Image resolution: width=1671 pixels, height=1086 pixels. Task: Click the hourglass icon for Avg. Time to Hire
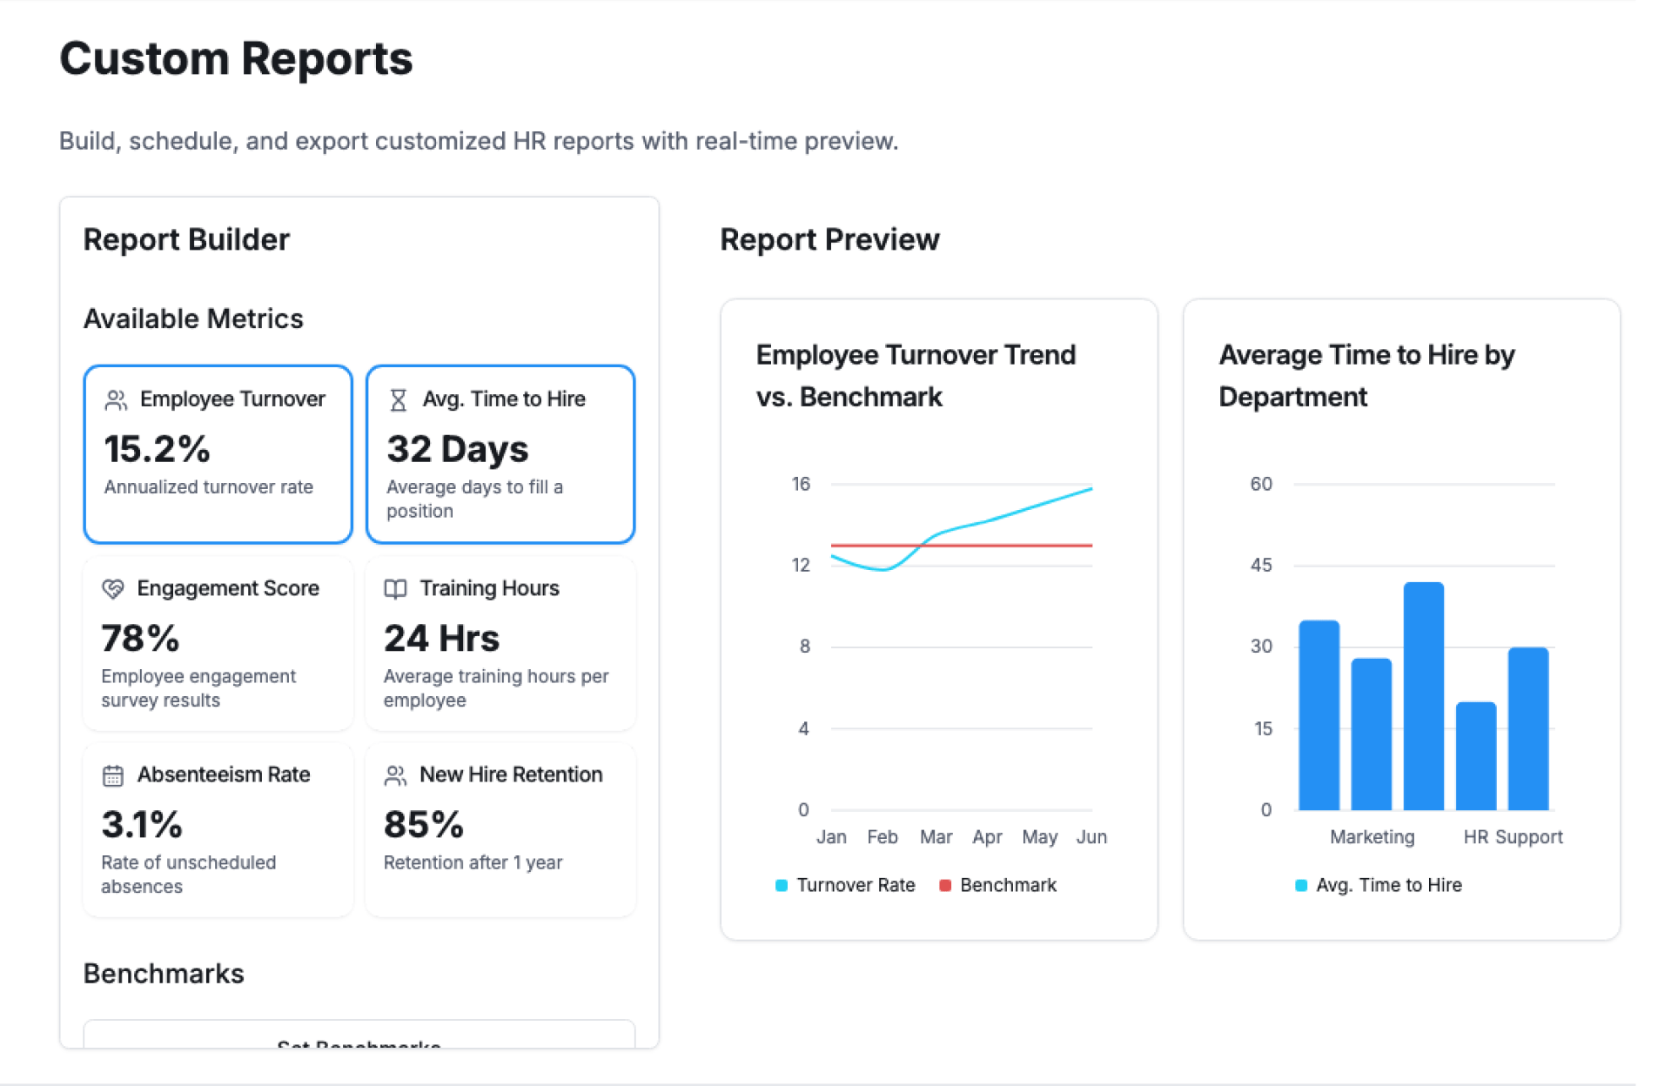398,400
